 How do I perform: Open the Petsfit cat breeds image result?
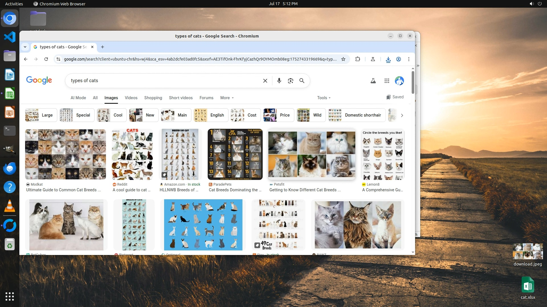click(312, 154)
